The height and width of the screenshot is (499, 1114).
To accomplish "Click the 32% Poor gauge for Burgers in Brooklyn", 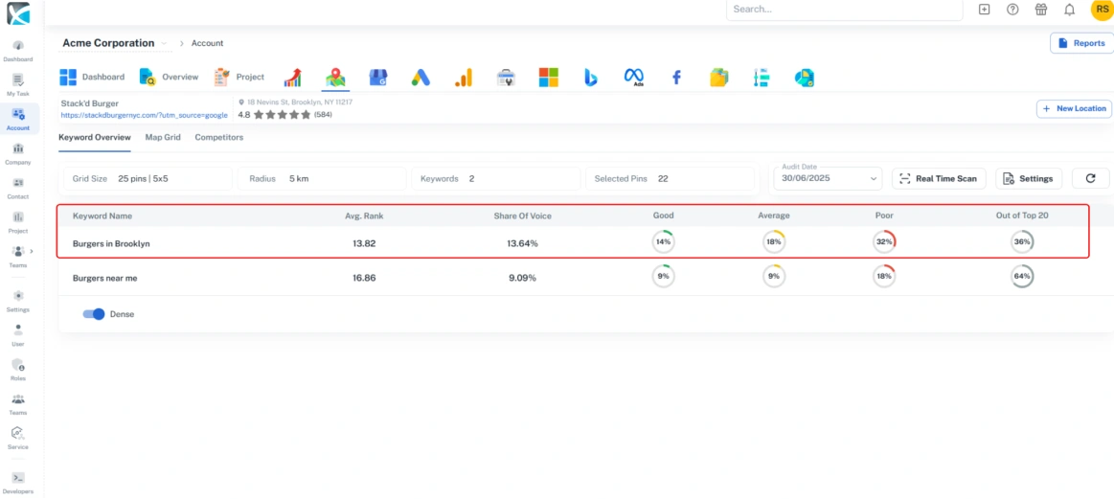I will [884, 241].
